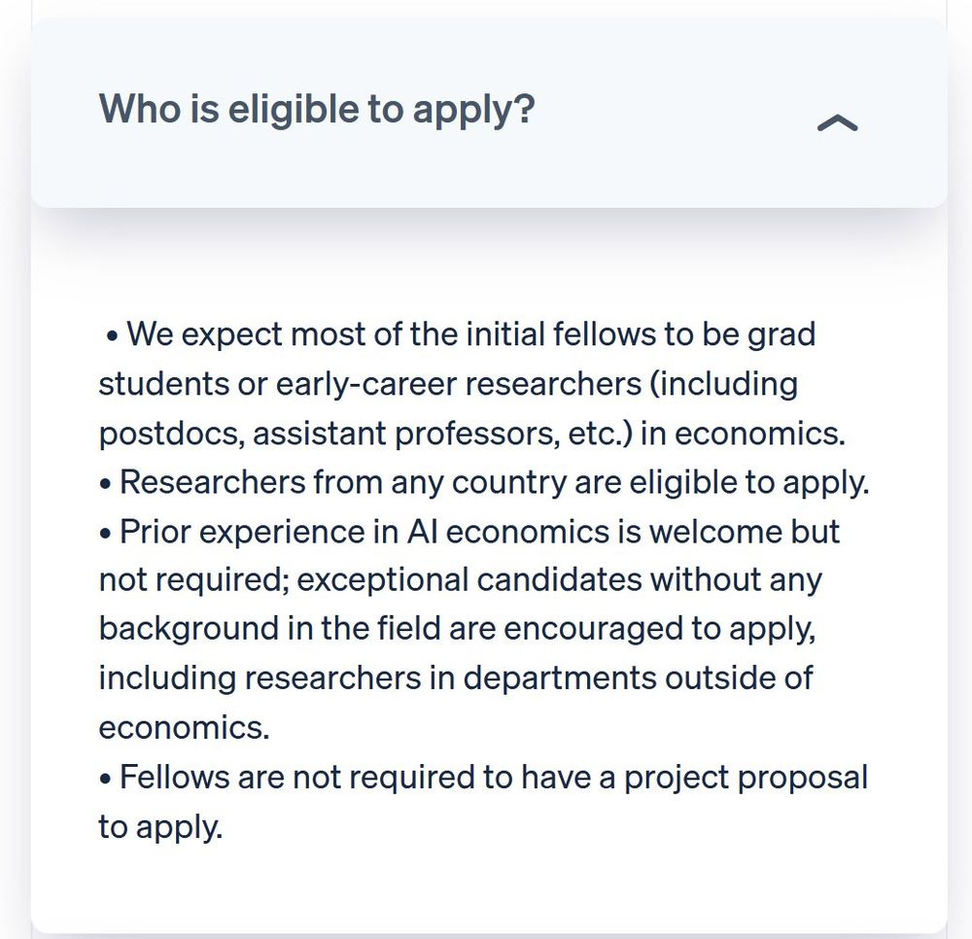Collapse the section using the chevron arrow
This screenshot has height=939, width=972.
pos(837,122)
